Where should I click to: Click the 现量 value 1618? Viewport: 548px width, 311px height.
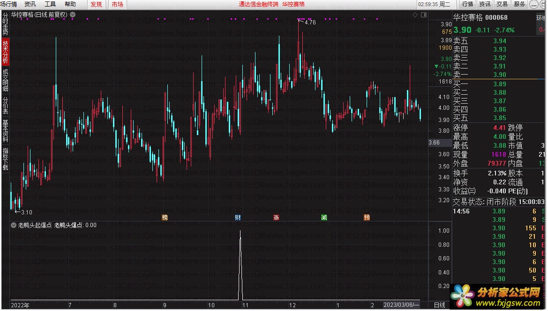pyautogui.click(x=498, y=154)
